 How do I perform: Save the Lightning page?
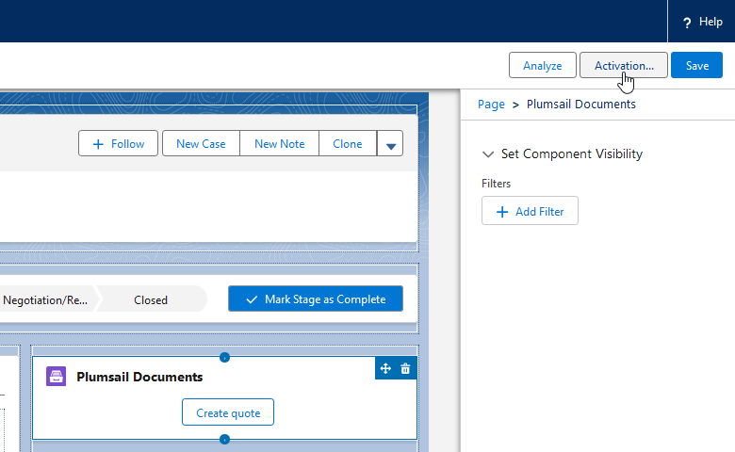[x=696, y=65]
